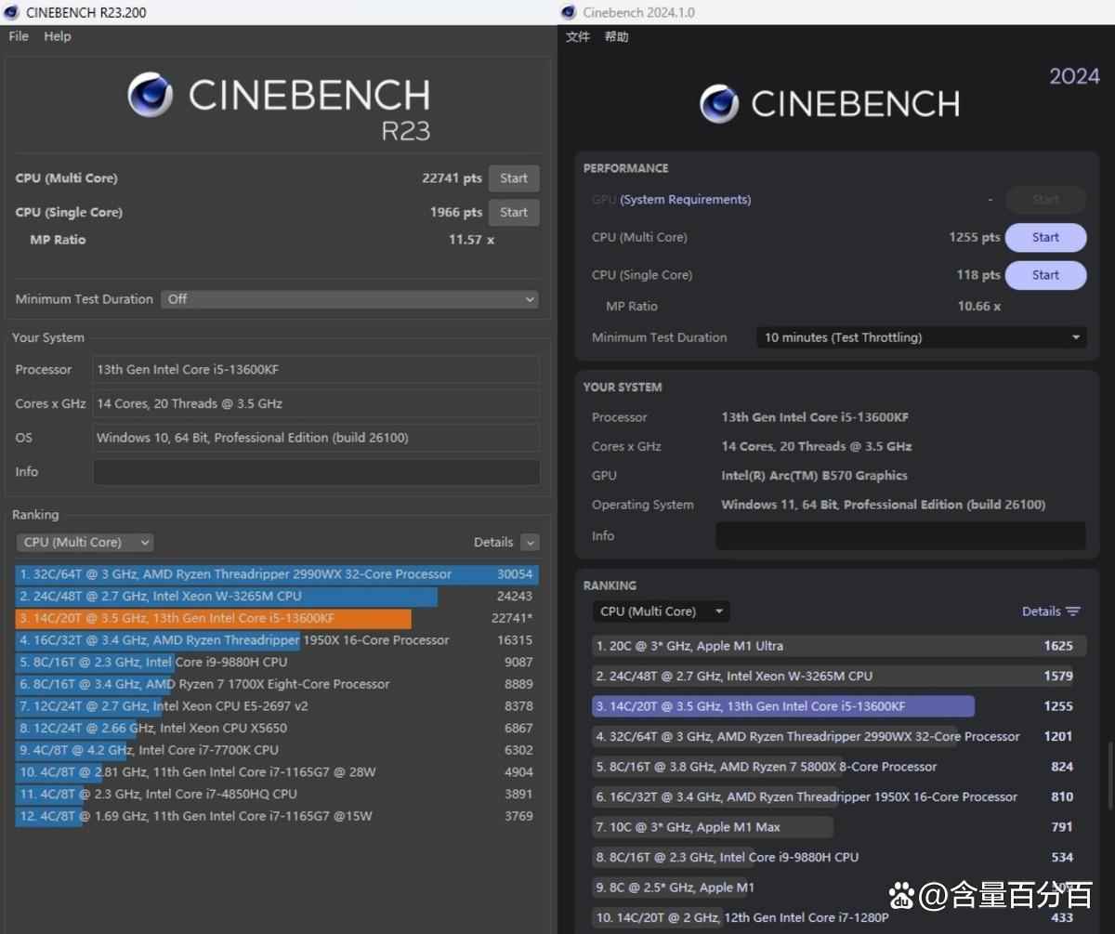
Task: Select R23 ranking row Xeon W-3265M
Action: [277, 597]
